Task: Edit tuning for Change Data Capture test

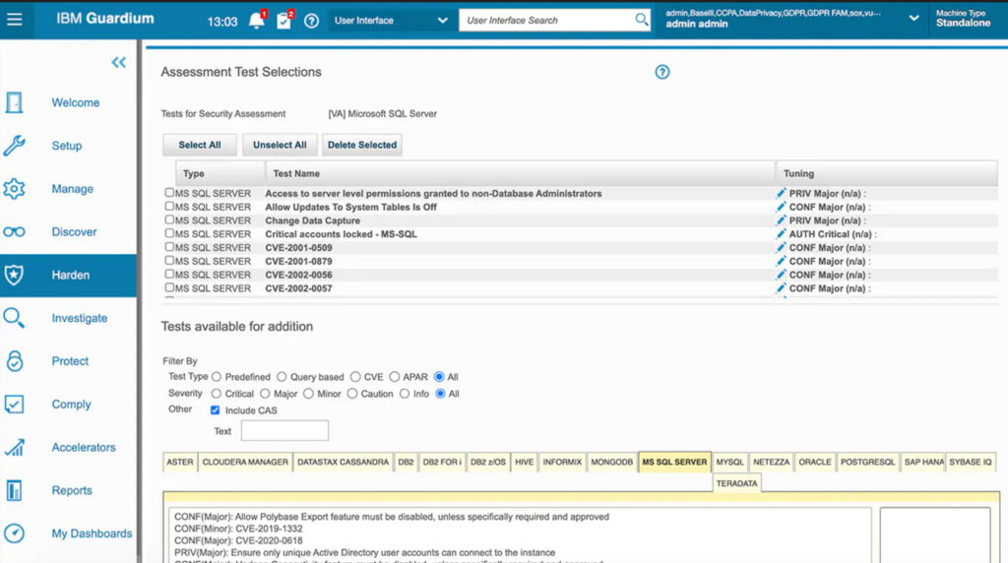Action: point(781,220)
